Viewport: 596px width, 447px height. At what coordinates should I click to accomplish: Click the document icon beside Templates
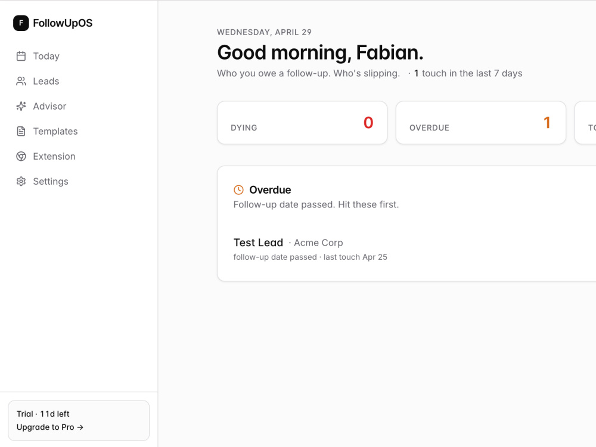(21, 132)
